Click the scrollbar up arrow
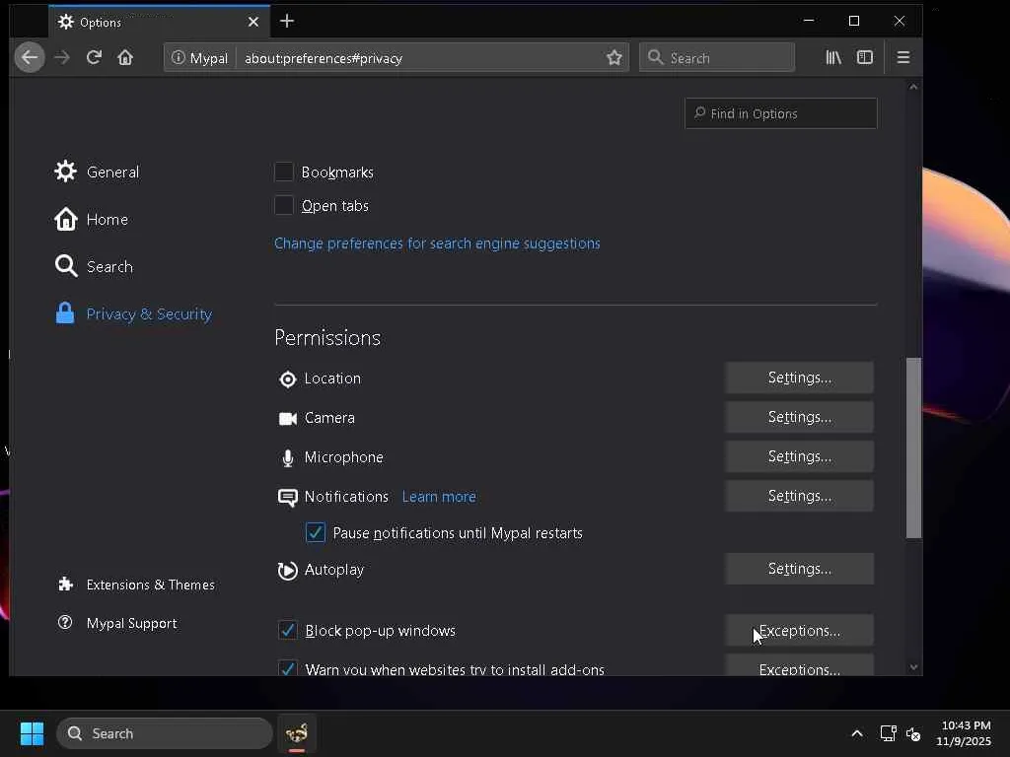1010x757 pixels. pyautogui.click(x=913, y=87)
